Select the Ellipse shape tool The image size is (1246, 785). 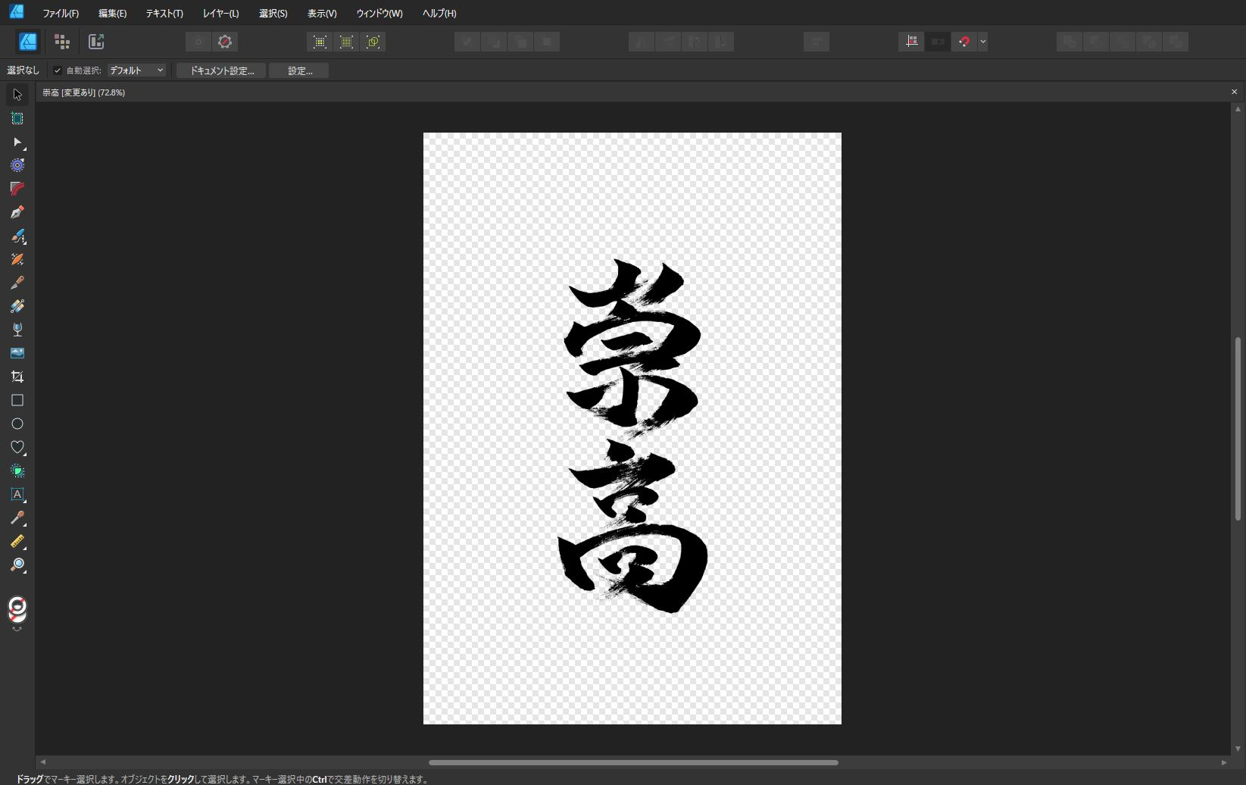17,424
